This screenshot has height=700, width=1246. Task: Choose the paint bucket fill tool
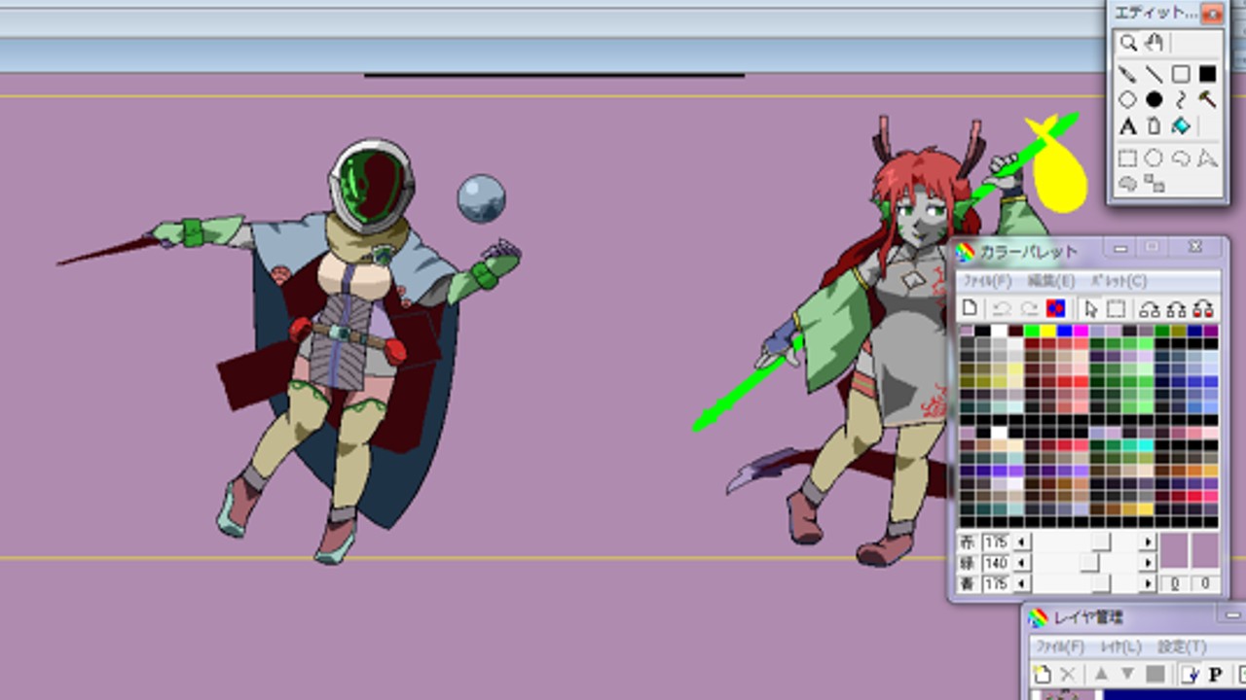(x=1181, y=126)
